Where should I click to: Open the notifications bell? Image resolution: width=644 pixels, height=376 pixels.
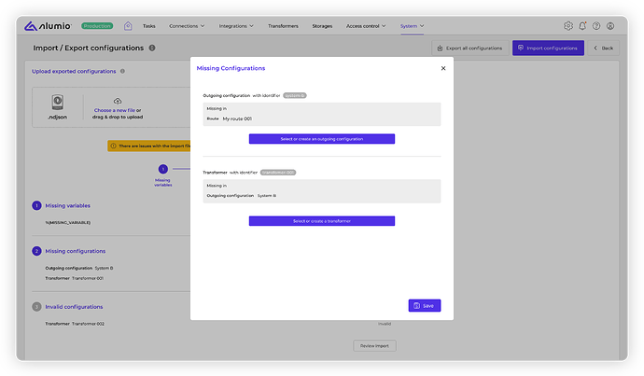tap(582, 26)
